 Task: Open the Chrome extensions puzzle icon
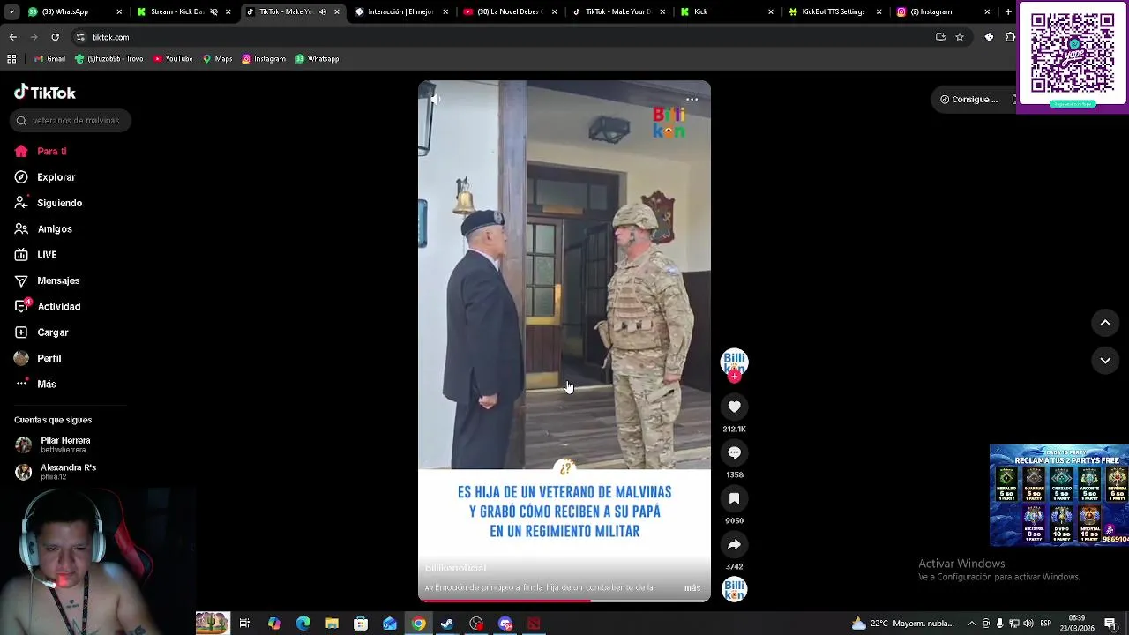pyautogui.click(x=1010, y=37)
